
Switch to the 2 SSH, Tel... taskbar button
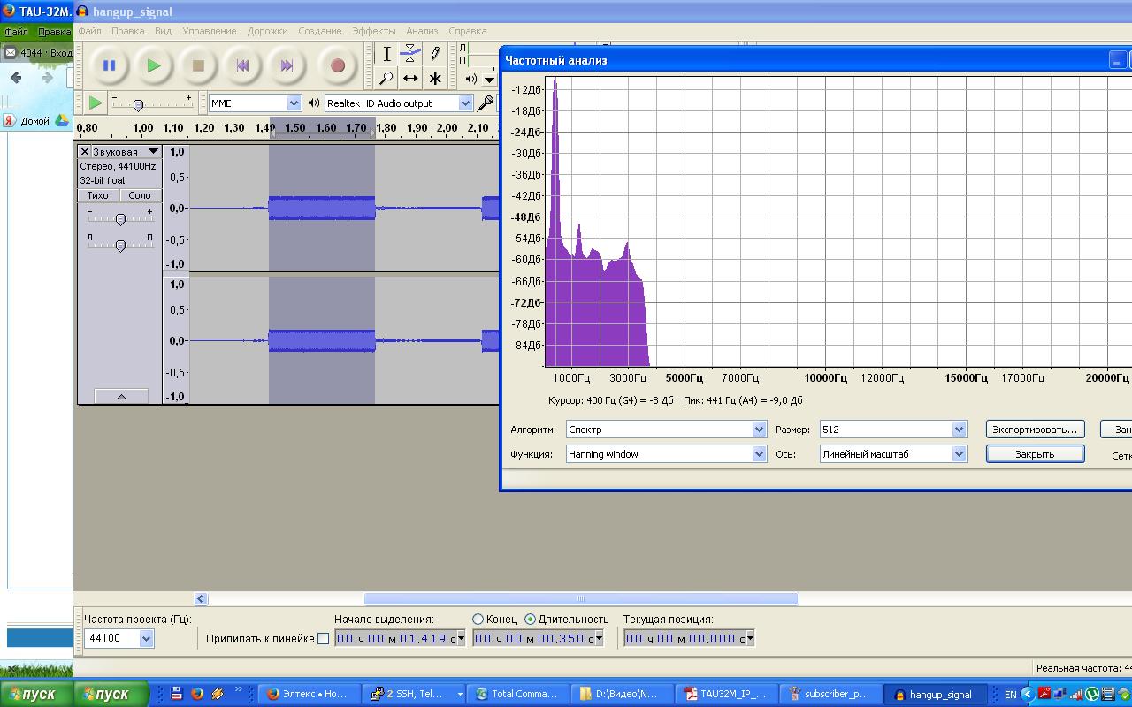tap(416, 694)
